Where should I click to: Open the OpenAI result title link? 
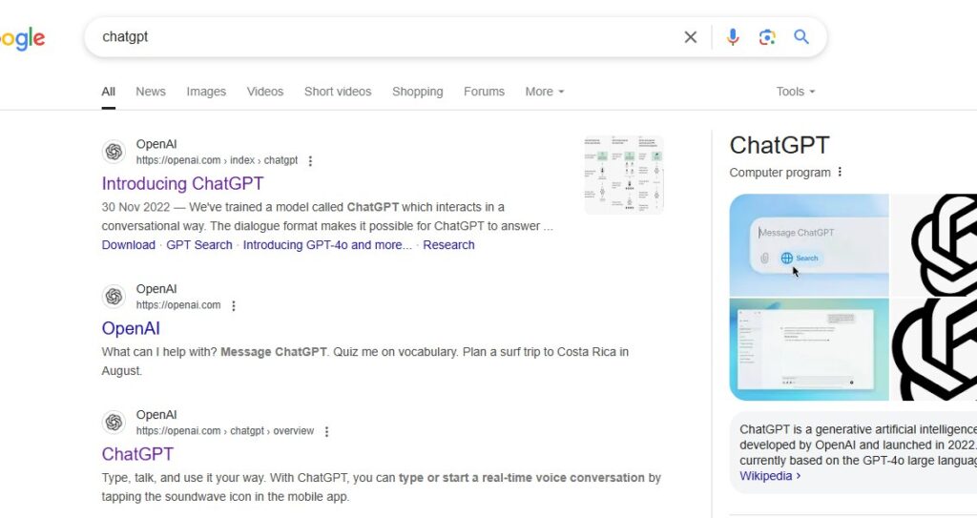click(x=131, y=328)
